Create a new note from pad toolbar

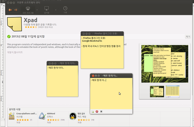tap(92, 112)
